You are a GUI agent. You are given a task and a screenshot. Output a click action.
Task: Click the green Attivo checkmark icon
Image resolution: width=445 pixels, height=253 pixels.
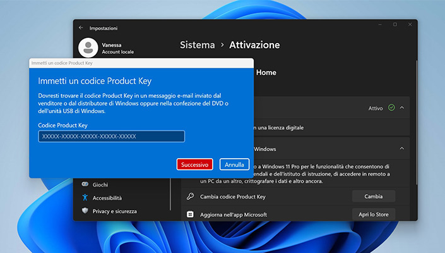[391, 108]
